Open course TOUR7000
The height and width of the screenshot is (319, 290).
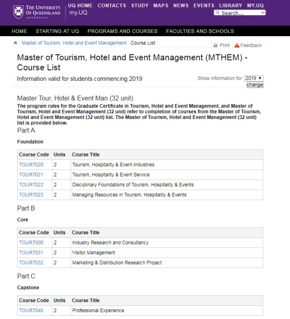click(x=31, y=242)
